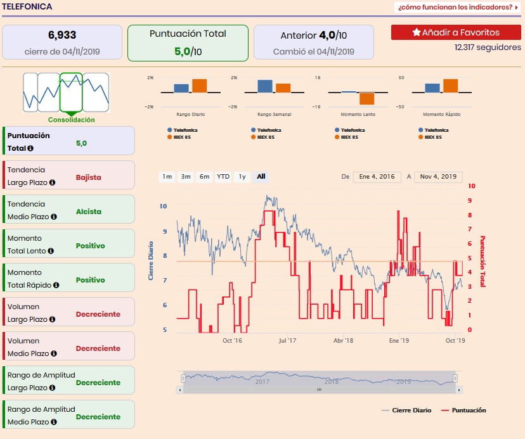The image size is (525, 439).
Task: Click the orange IBEX bar in Momento Lento
Action: (x=366, y=99)
